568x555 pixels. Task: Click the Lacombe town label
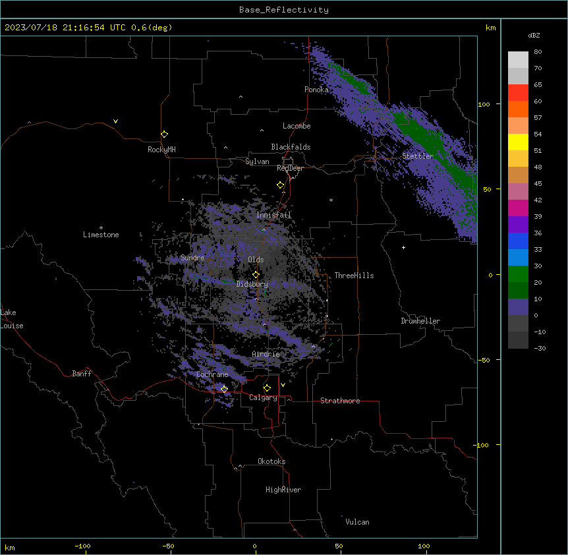click(297, 126)
